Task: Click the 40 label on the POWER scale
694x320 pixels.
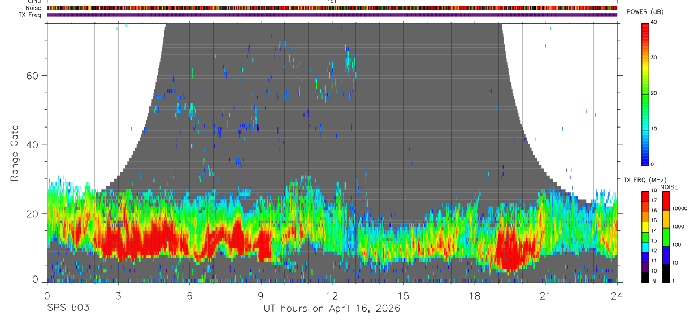Action: 653,23
